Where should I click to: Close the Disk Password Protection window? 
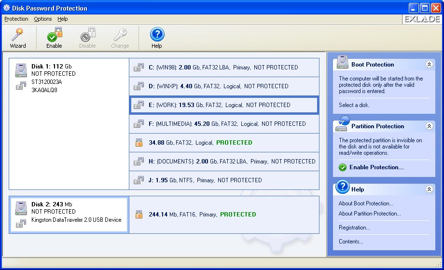[435, 8]
